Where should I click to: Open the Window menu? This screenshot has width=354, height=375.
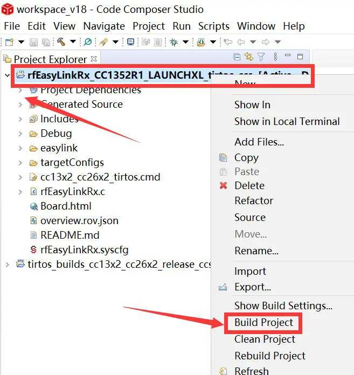(x=256, y=26)
